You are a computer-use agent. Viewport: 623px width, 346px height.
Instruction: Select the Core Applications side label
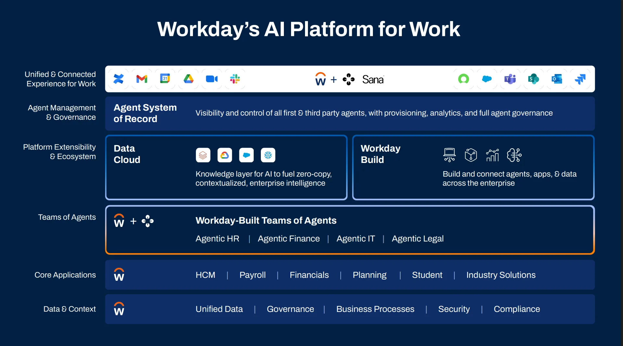tap(65, 275)
